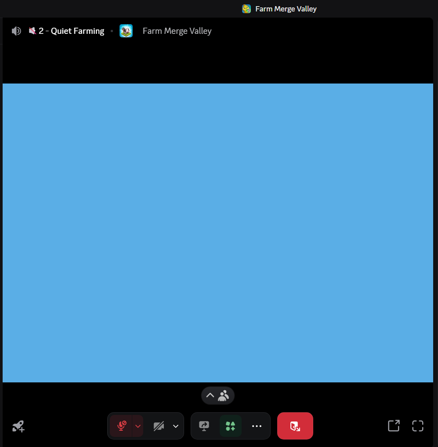This screenshot has height=447, width=438.
Task: Click the rocket invite icon
Action: coord(18,426)
